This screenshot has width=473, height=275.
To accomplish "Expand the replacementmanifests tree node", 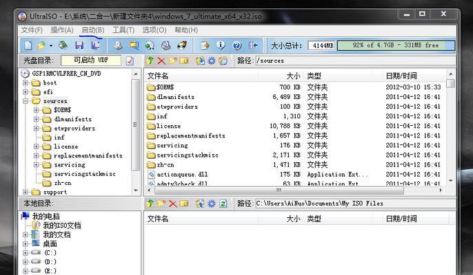I will (36, 156).
